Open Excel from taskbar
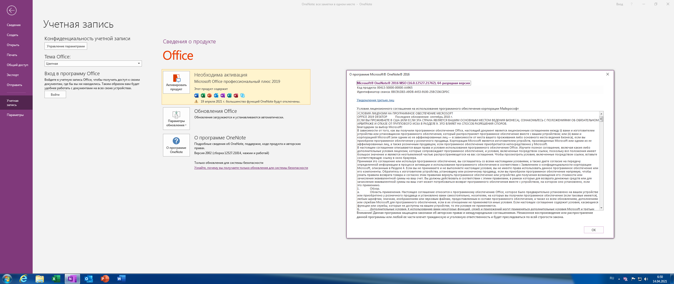674x284 pixels. 56,279
